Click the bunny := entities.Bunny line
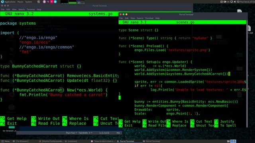The image size is (255, 143). point(186,102)
